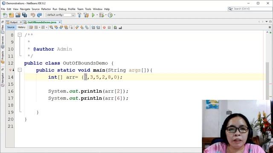Click the Shift Line Left icon
Screen dimensions: 273x153
coord(93,27)
